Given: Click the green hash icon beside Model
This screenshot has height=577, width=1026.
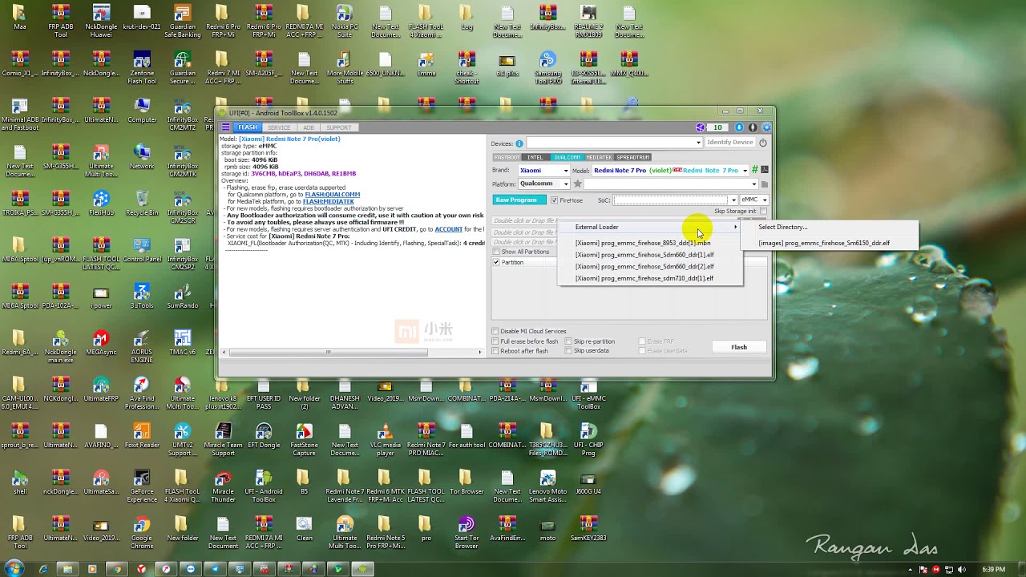Looking at the screenshot, I should [754, 170].
